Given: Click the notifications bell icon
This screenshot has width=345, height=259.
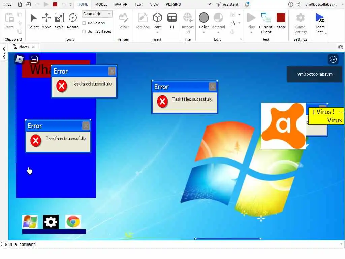Looking at the screenshot, I should (x=247, y=4).
